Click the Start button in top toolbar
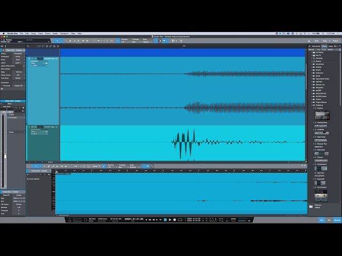 [x=316, y=41]
